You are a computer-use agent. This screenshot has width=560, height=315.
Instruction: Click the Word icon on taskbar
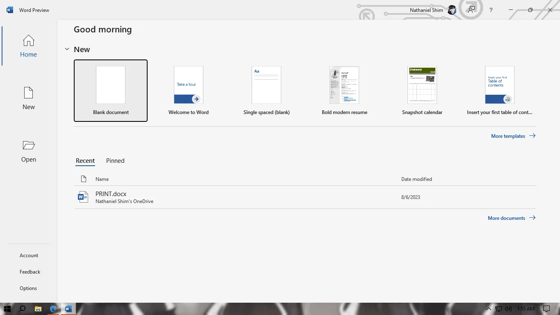click(68, 309)
